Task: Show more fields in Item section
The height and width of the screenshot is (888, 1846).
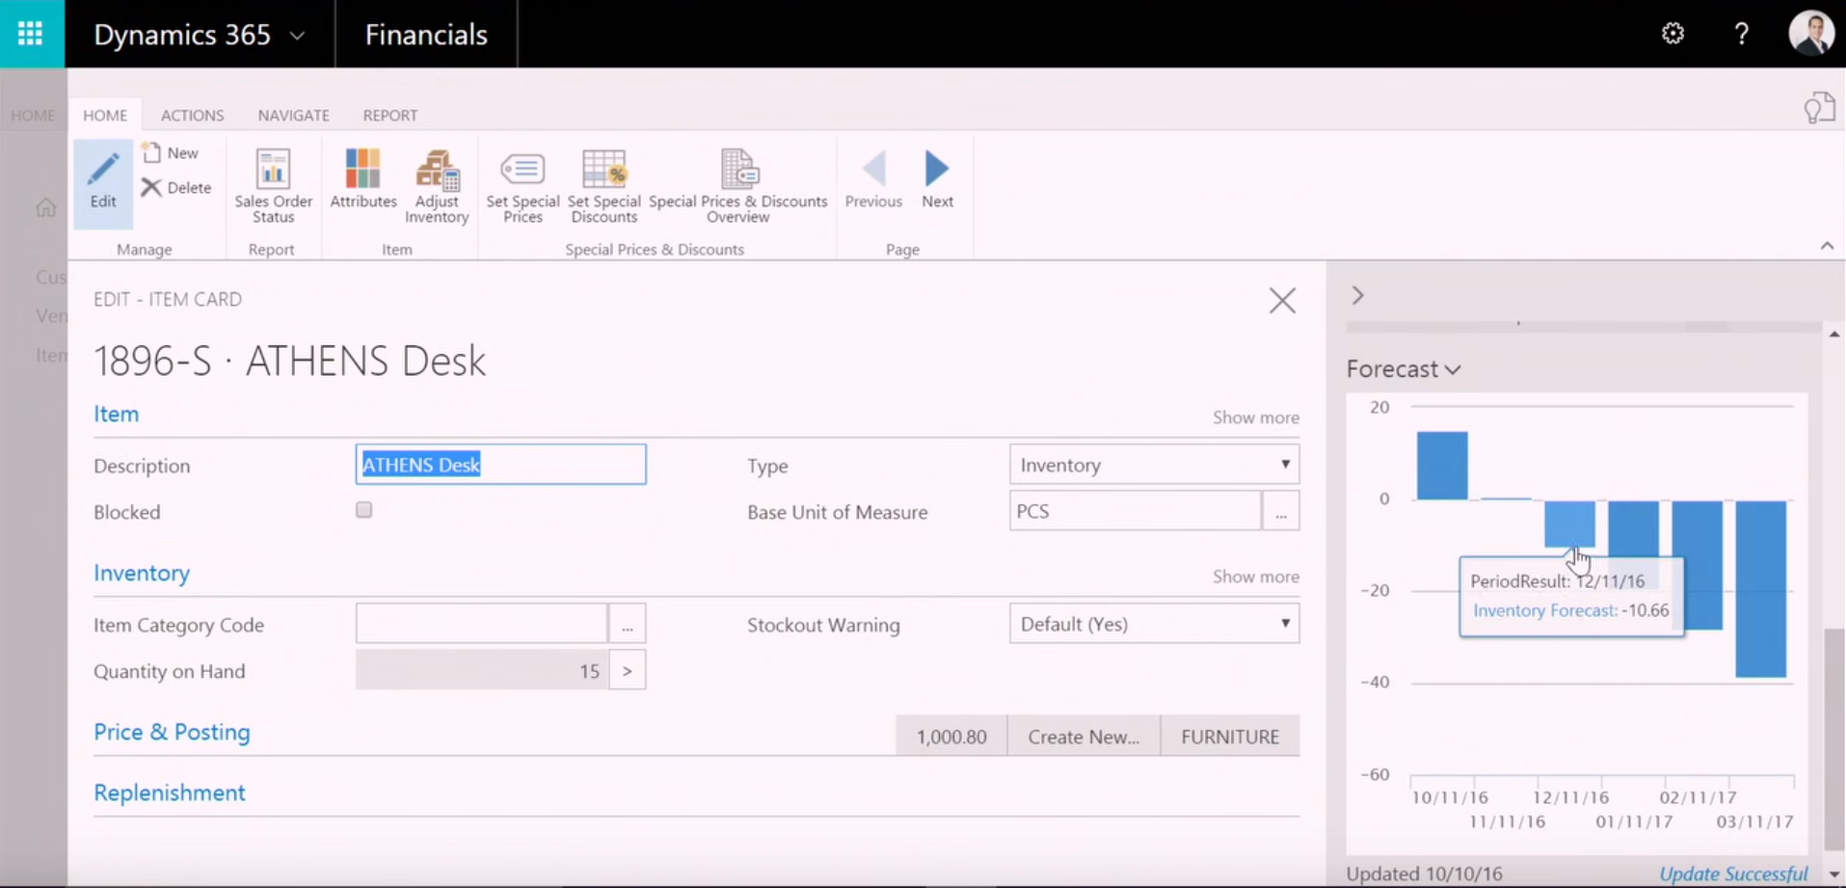Action: [x=1255, y=417]
